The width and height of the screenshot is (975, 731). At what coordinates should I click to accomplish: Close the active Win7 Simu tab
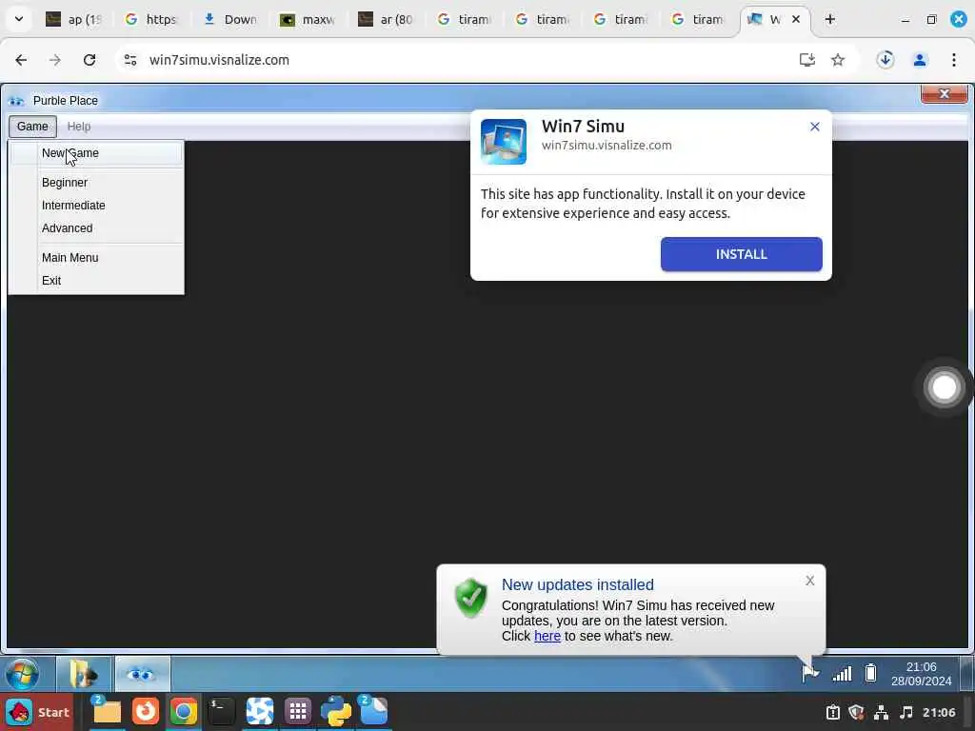(796, 19)
